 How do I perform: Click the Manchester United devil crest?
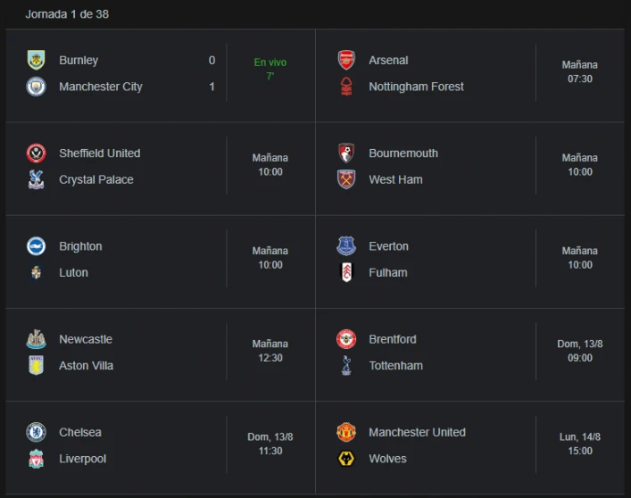pyautogui.click(x=346, y=432)
